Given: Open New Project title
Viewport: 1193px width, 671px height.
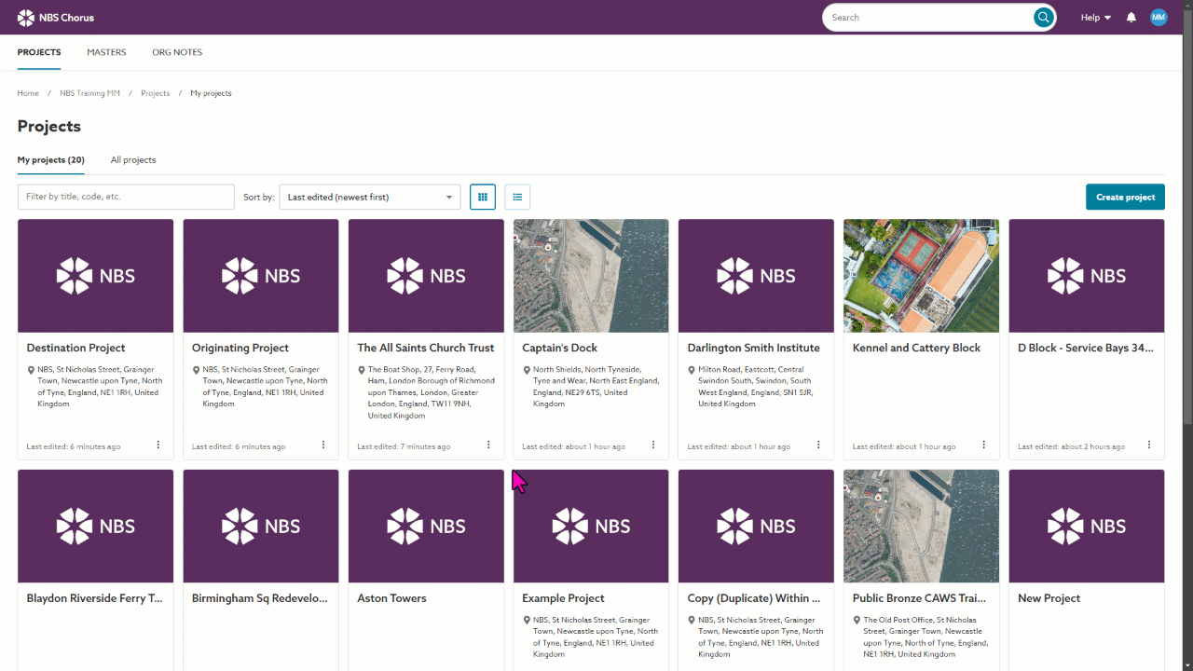Looking at the screenshot, I should [x=1049, y=598].
